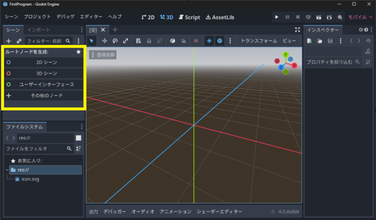
Task: Toggle preview sunlight icon
Action: point(209,41)
